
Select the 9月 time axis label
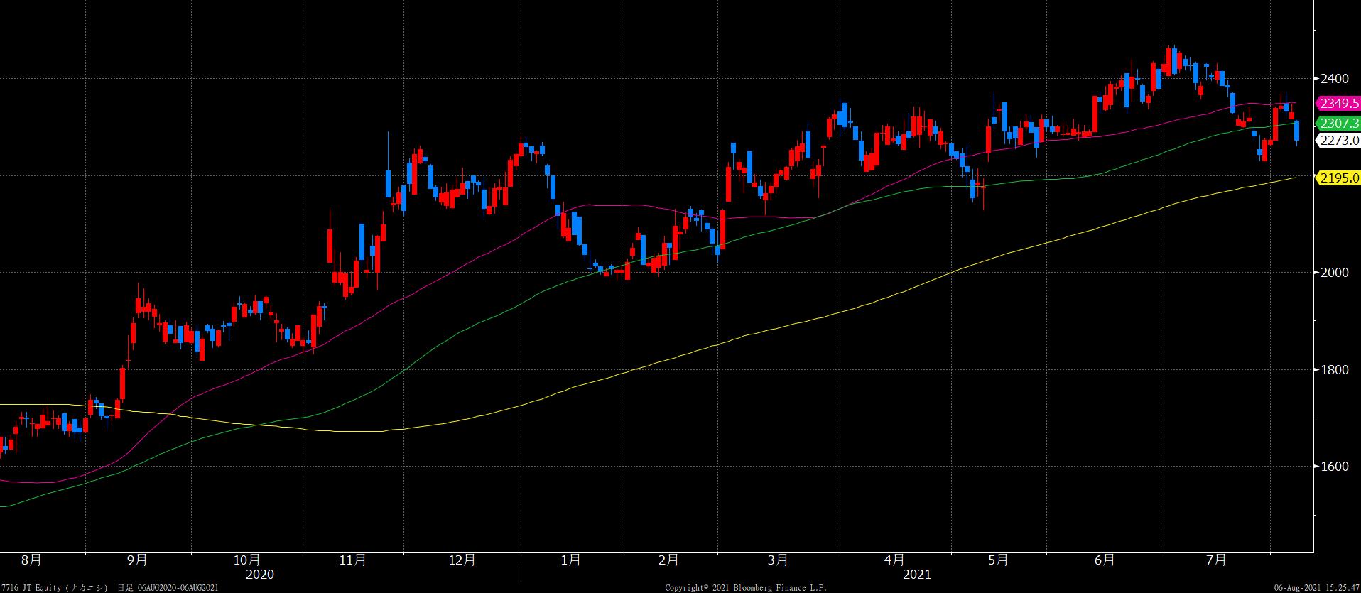point(137,560)
